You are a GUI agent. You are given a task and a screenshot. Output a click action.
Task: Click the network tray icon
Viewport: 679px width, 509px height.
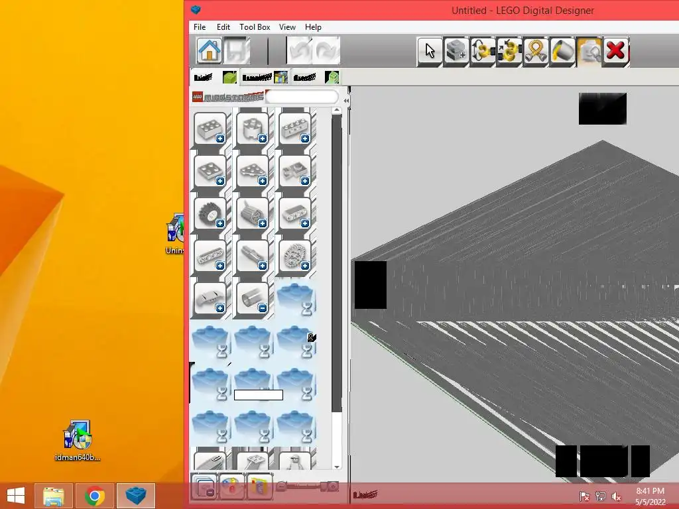600,496
